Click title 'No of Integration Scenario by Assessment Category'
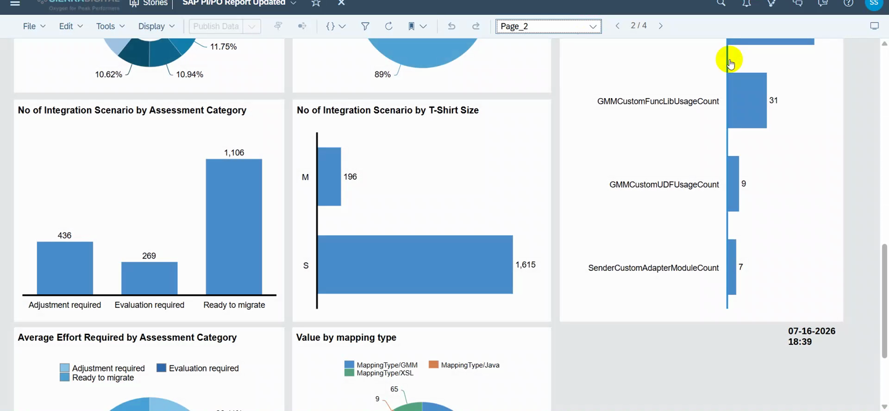Screen dimensions: 889x411 [x=132, y=110]
